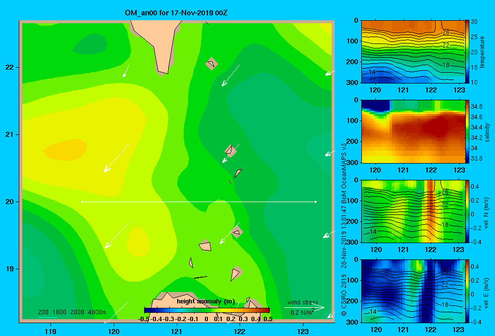
Task: Click the "200 1000 2000 4000m" depth scale text
Action: pyautogui.click(x=72, y=312)
